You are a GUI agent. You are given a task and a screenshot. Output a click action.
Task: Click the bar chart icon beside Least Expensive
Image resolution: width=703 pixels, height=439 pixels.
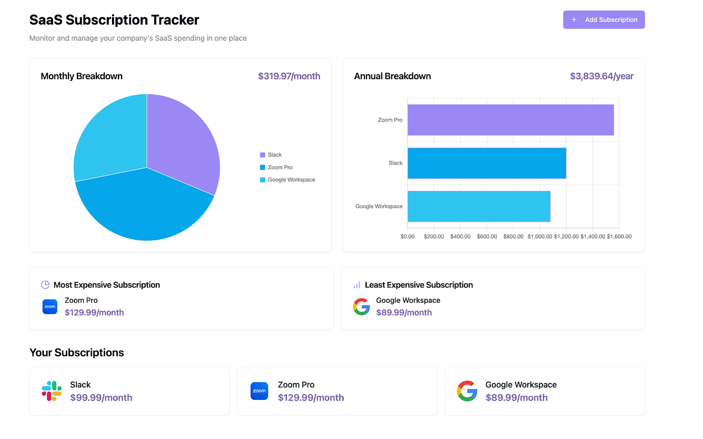[x=357, y=285]
